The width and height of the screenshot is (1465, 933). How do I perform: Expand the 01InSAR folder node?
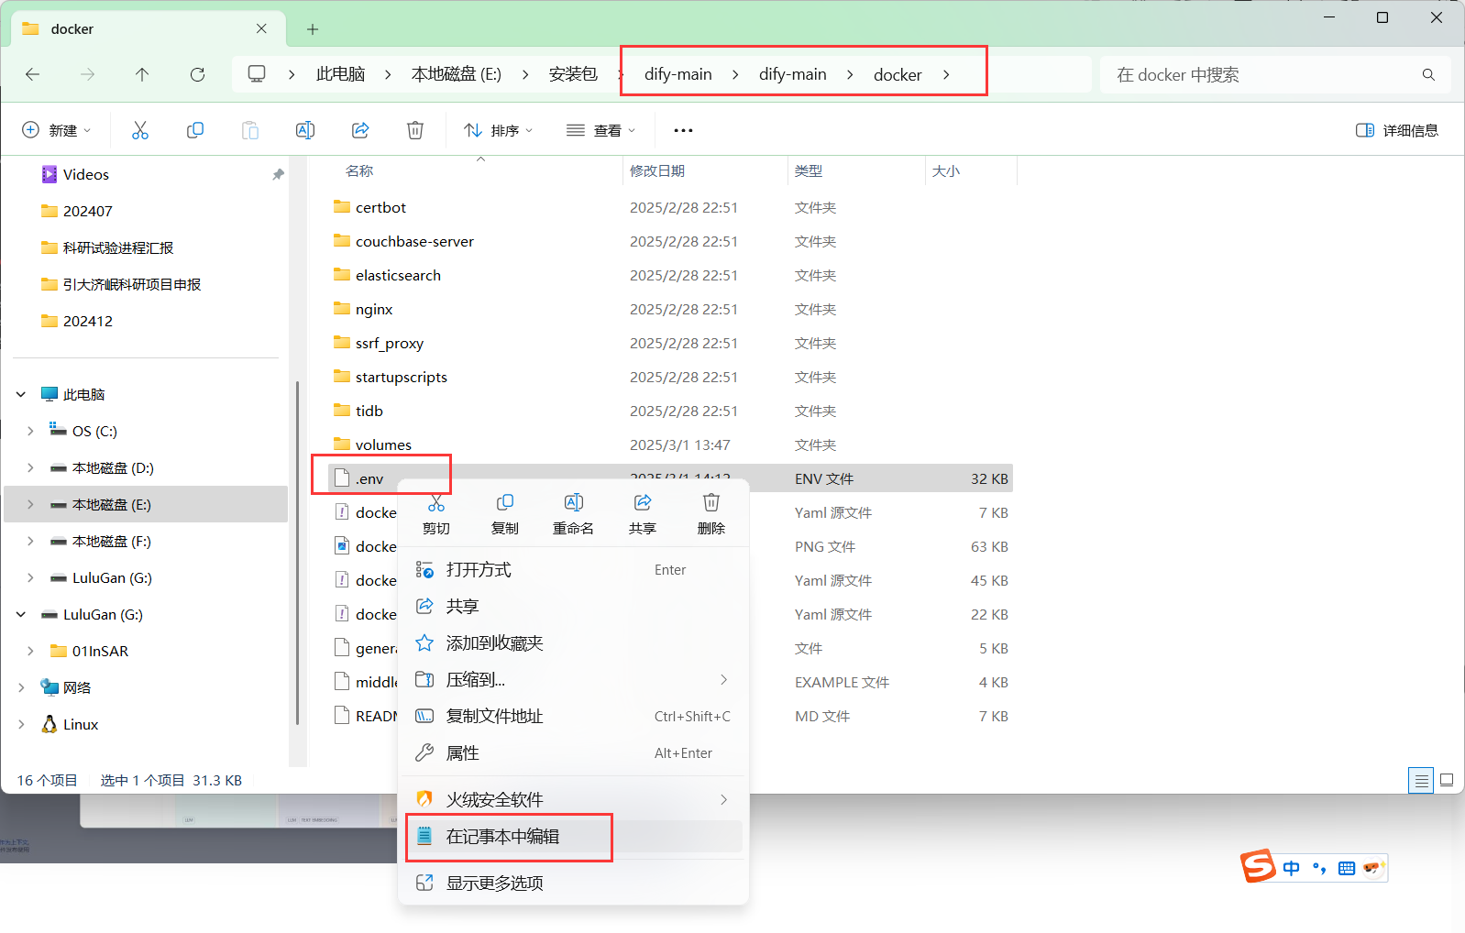[x=30, y=652]
